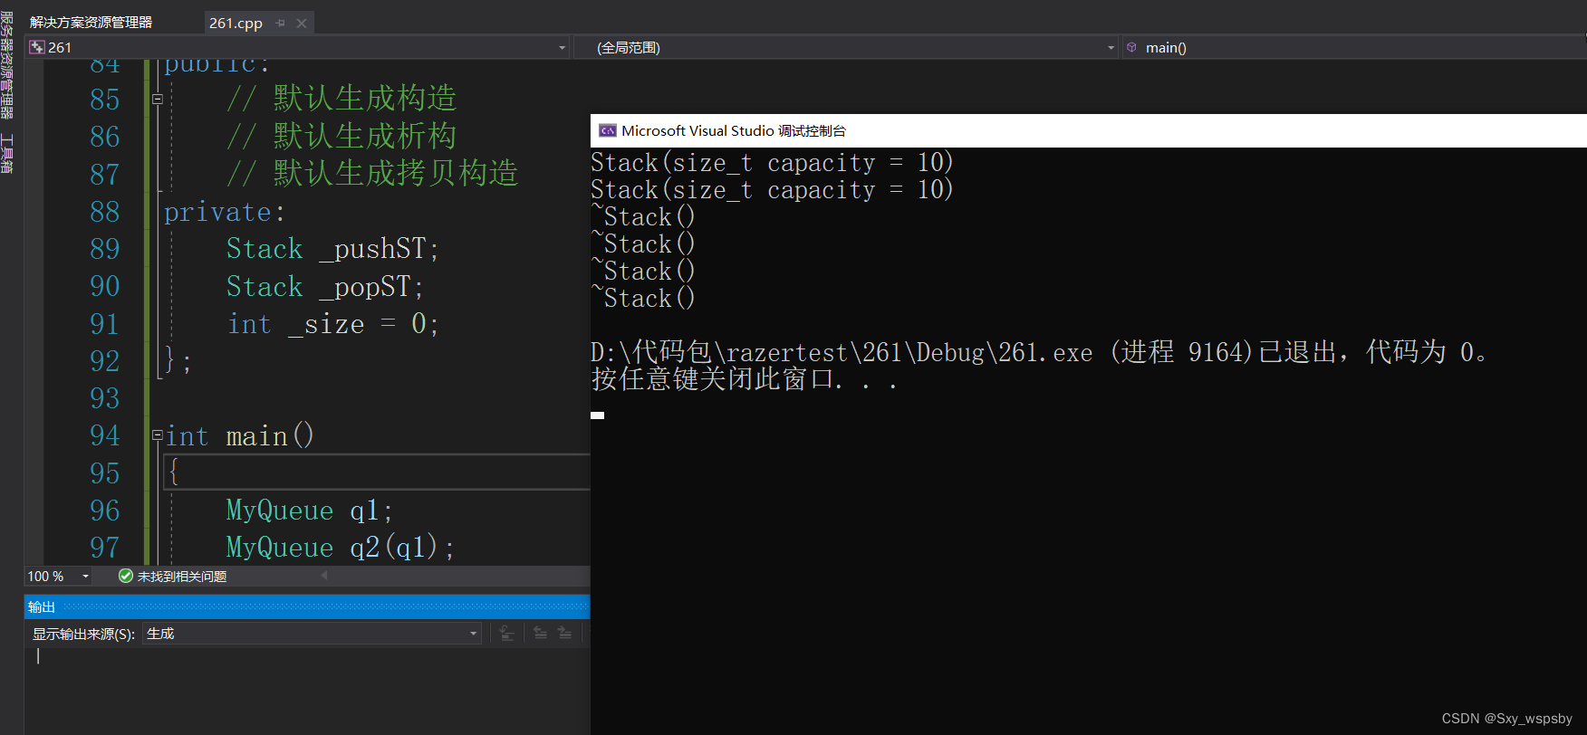The image size is (1587, 735).
Task: Close the 261.cpp tab
Action: [x=302, y=24]
